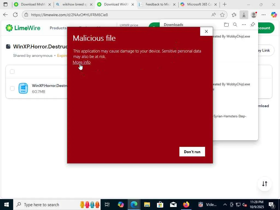
Task: Open the clock showing 11:28 PM
Action: coord(257,205)
